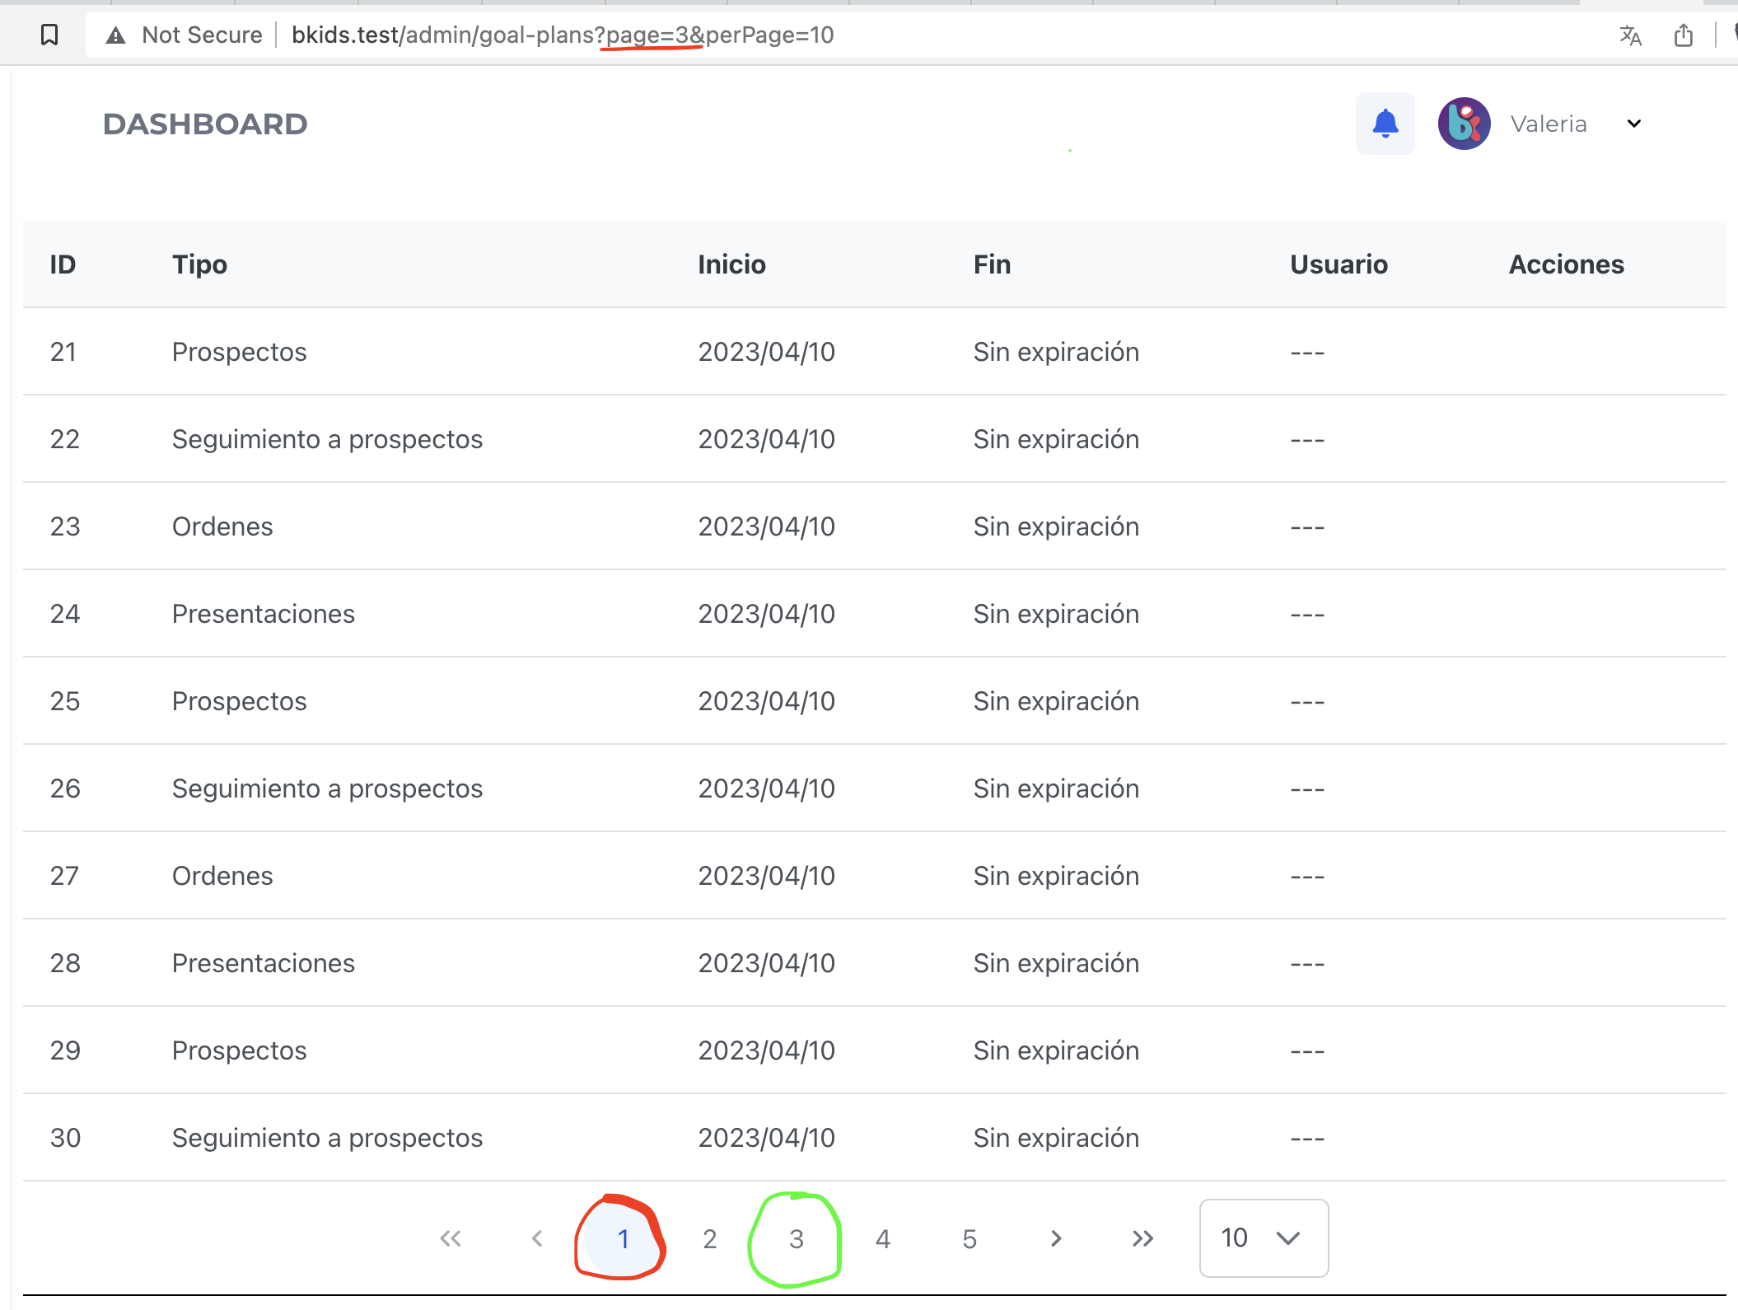Select page 3 in the pagination
The height and width of the screenshot is (1310, 1738).
(795, 1237)
